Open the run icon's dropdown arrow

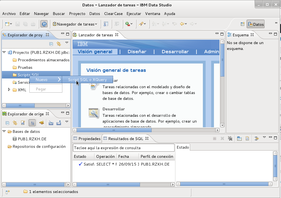(132, 24)
